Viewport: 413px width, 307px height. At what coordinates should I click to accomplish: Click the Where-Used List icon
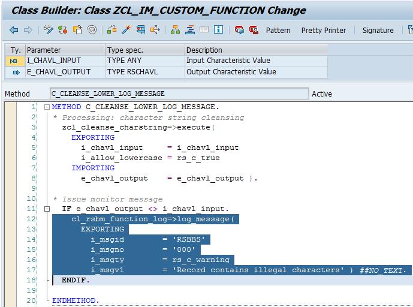141,30
